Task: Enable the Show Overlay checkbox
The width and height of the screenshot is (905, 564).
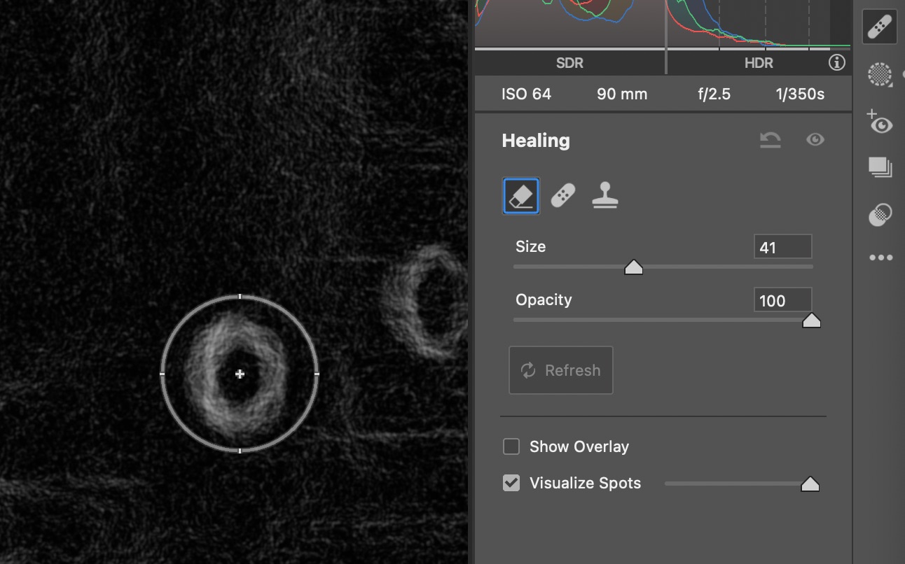Action: (511, 446)
